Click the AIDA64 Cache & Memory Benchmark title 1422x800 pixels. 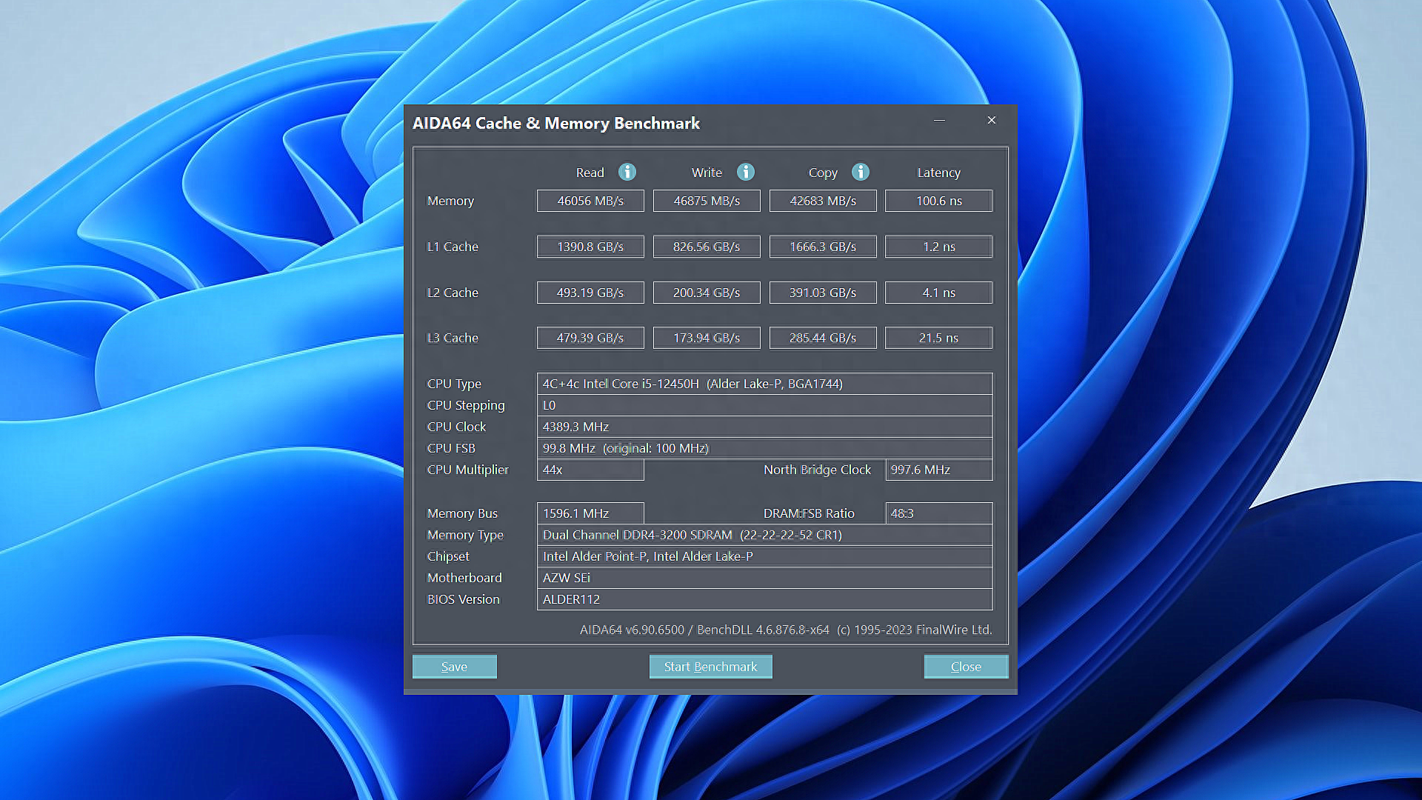pyautogui.click(x=555, y=123)
